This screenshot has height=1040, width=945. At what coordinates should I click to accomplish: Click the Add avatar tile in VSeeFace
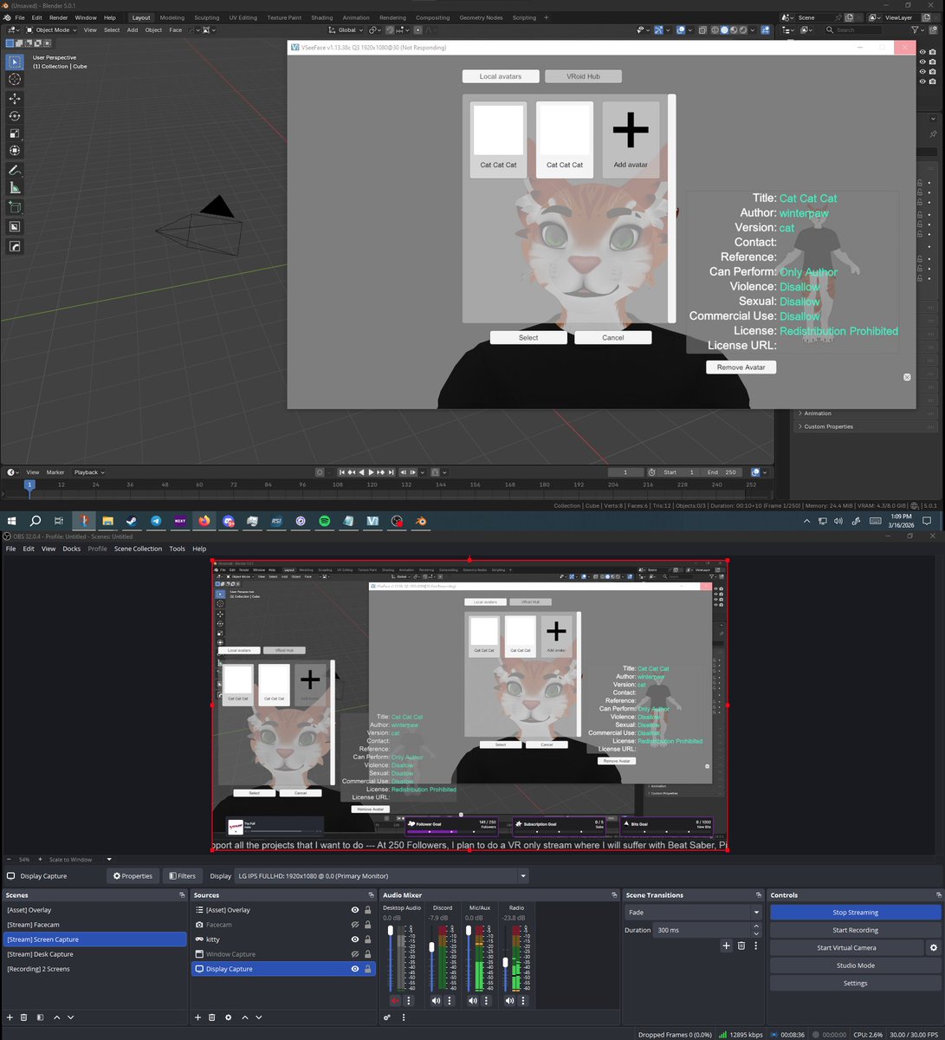[x=631, y=140]
